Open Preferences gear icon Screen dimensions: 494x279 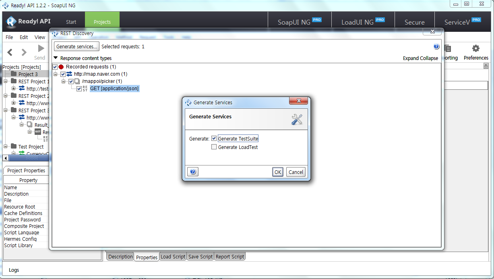pyautogui.click(x=475, y=49)
